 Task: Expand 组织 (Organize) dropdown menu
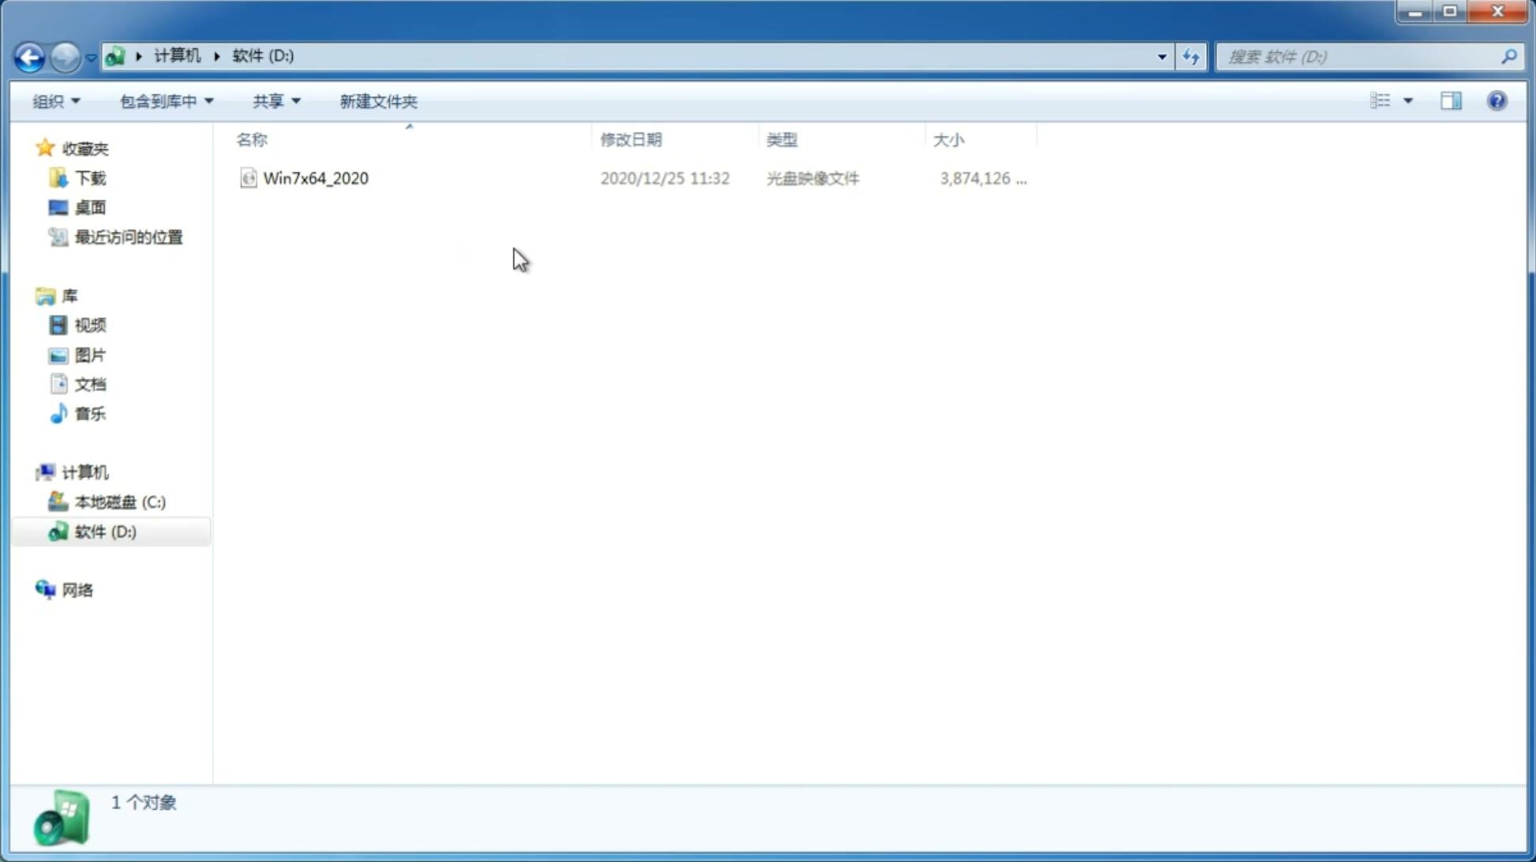click(x=55, y=100)
